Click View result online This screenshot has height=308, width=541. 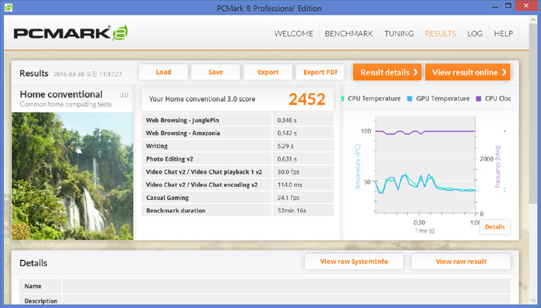(468, 72)
